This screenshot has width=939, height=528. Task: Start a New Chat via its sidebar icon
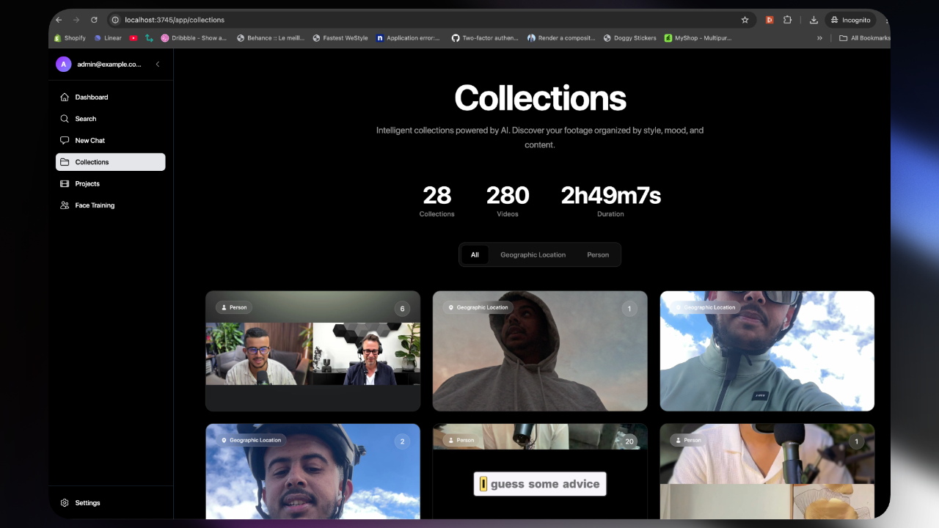point(65,140)
